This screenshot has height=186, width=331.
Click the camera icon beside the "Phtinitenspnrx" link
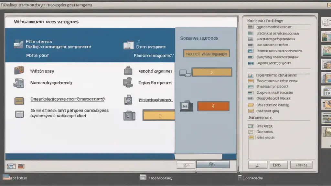click(128, 100)
